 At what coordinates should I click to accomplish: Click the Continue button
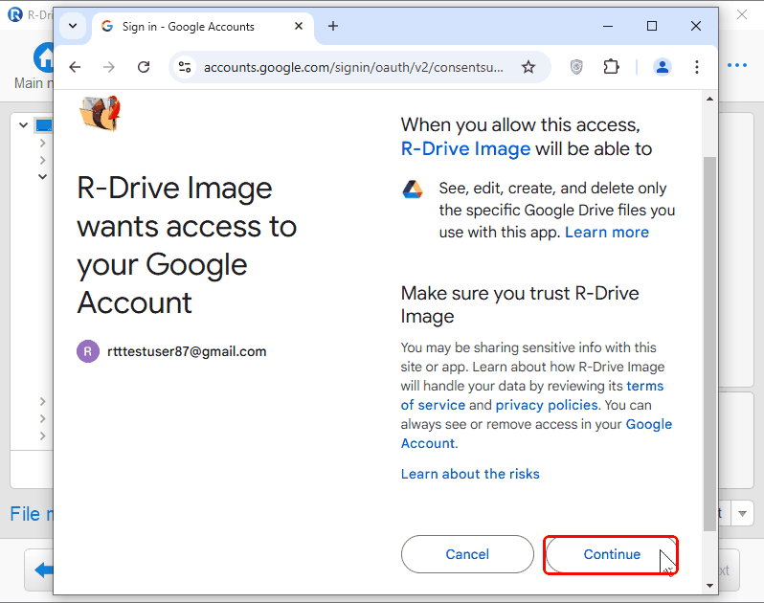612,554
